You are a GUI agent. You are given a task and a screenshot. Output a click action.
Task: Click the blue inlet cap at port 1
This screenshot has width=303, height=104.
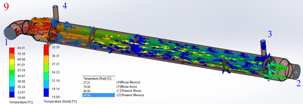tap(10, 33)
